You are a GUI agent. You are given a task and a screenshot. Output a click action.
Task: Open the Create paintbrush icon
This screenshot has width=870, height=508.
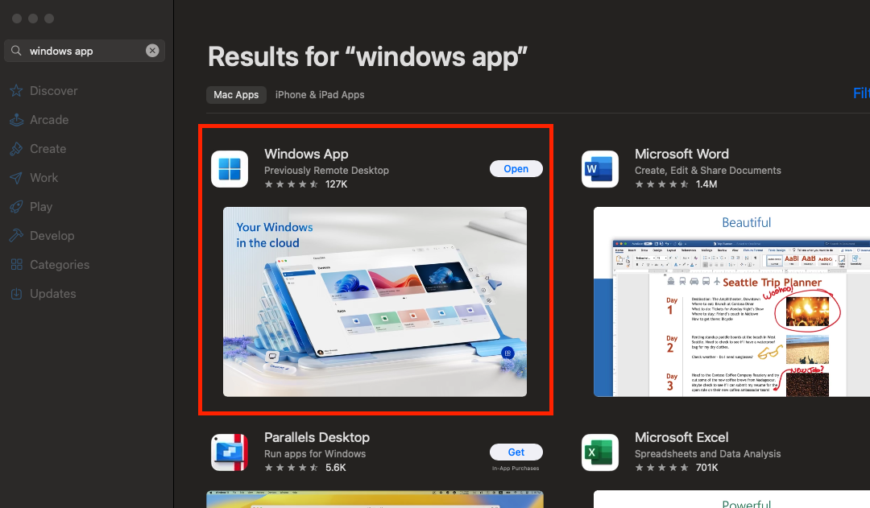(17, 149)
